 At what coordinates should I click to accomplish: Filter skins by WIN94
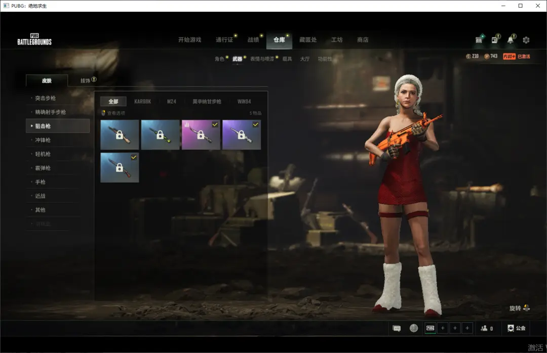tap(244, 102)
